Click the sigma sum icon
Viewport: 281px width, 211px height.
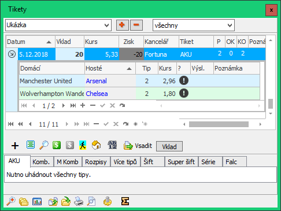(x=125, y=201)
